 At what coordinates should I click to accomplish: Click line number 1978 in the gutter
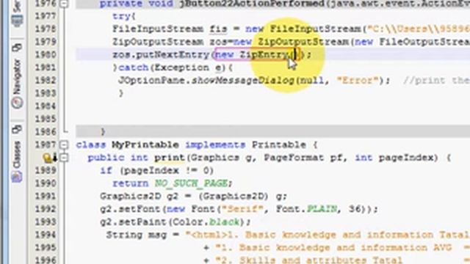[46, 29]
